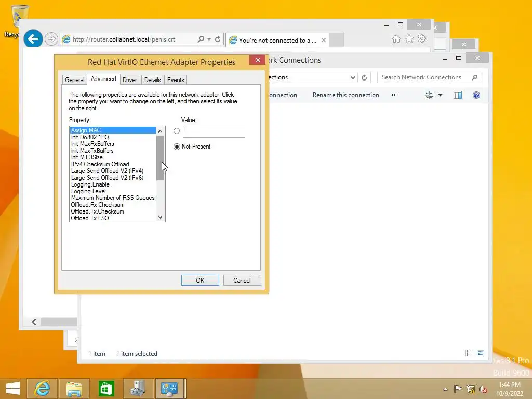532x399 pixels.
Task: Expand toolbar overflow chevron
Action: click(x=393, y=95)
